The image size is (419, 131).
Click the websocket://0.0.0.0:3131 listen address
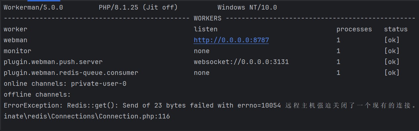point(241,62)
